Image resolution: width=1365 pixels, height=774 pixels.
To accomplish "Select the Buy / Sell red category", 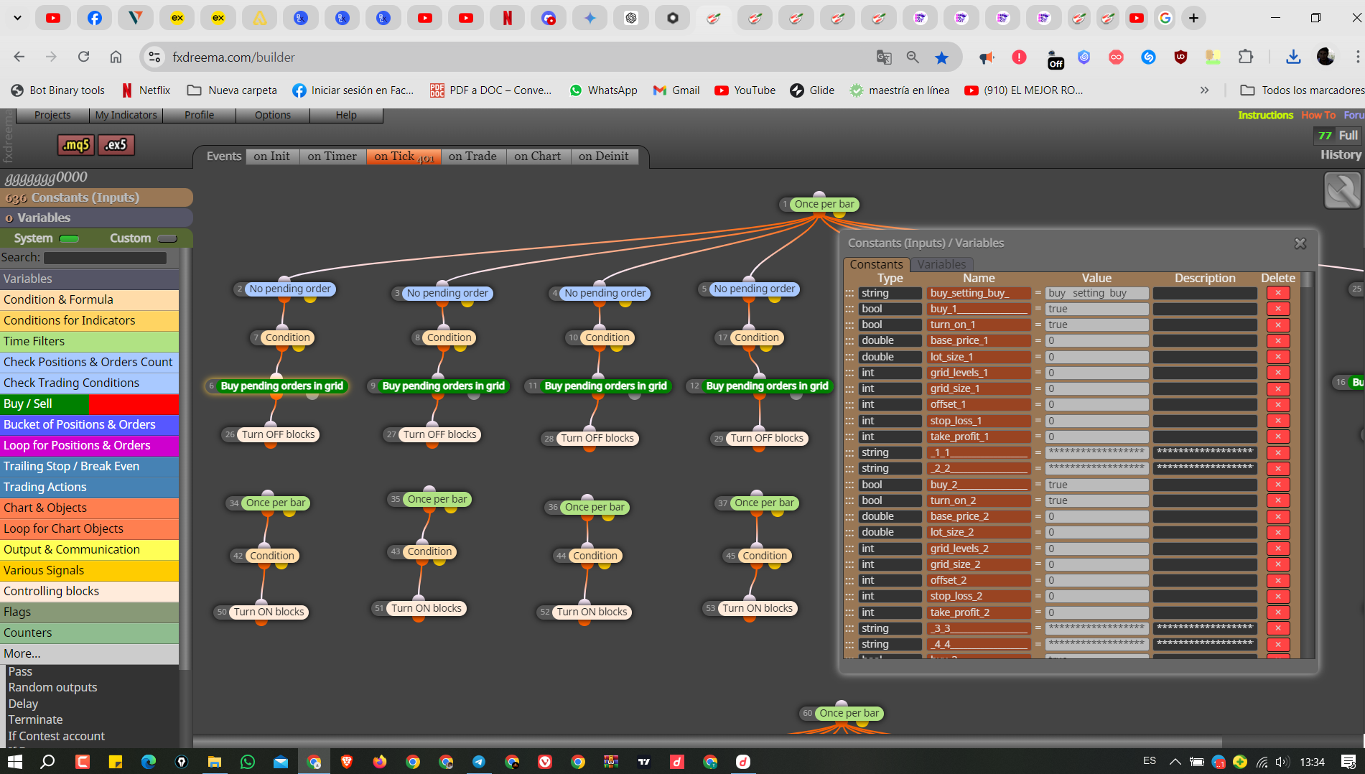I will pos(89,404).
